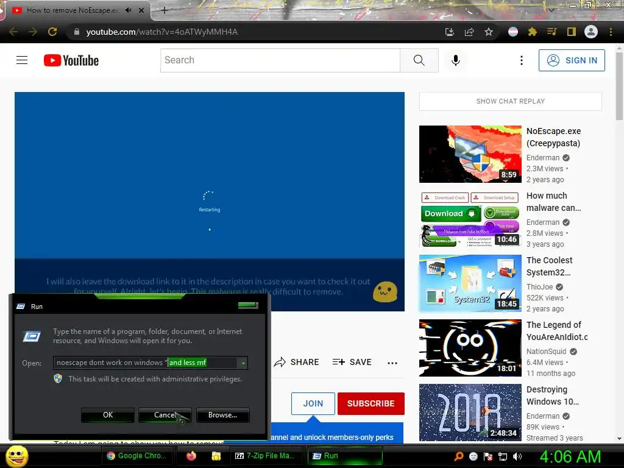Image resolution: width=624 pixels, height=468 pixels.
Task: Open The Legend of YouAreAnIdiot thumbnail
Action: tap(470, 348)
